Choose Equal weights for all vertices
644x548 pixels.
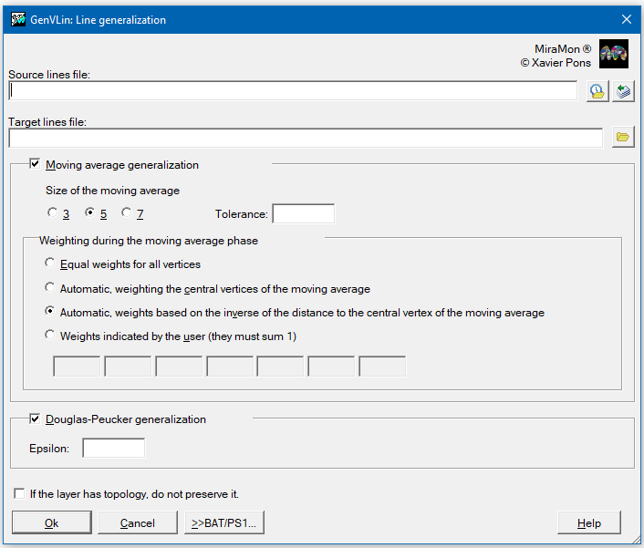(49, 264)
